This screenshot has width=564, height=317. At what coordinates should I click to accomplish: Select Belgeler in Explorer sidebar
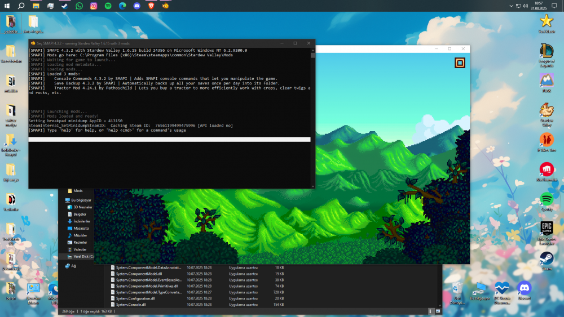(x=77, y=214)
